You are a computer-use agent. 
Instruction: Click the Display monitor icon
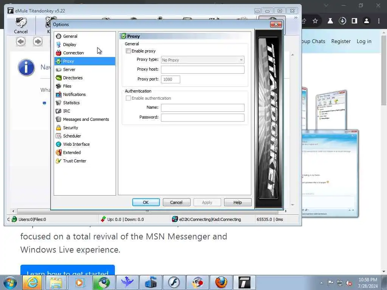coord(59,45)
